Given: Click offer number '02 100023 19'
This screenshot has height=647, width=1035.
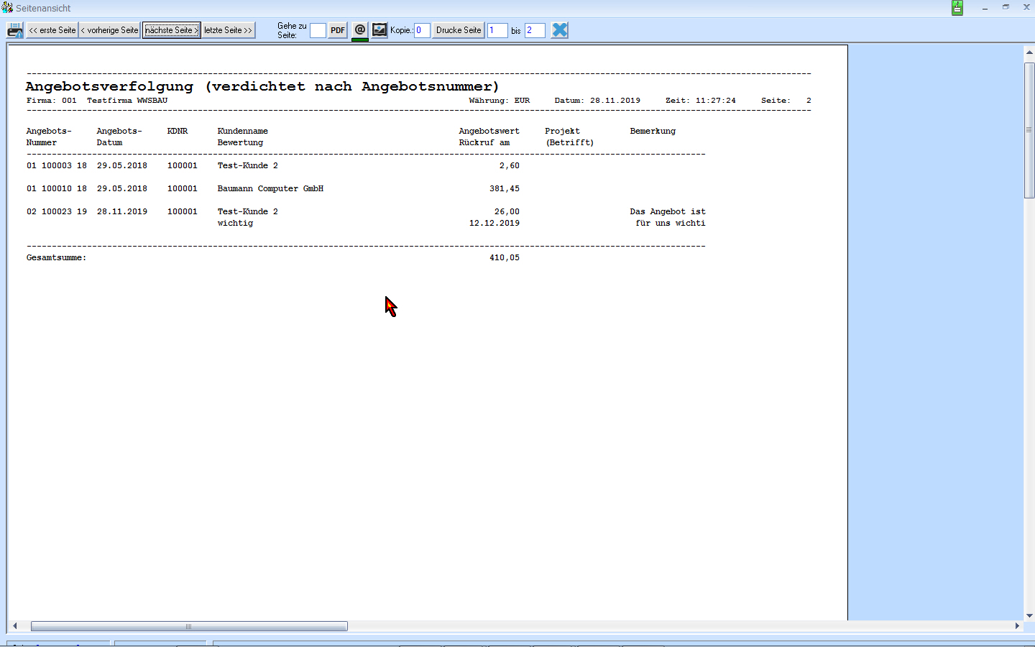Looking at the screenshot, I should click(57, 211).
